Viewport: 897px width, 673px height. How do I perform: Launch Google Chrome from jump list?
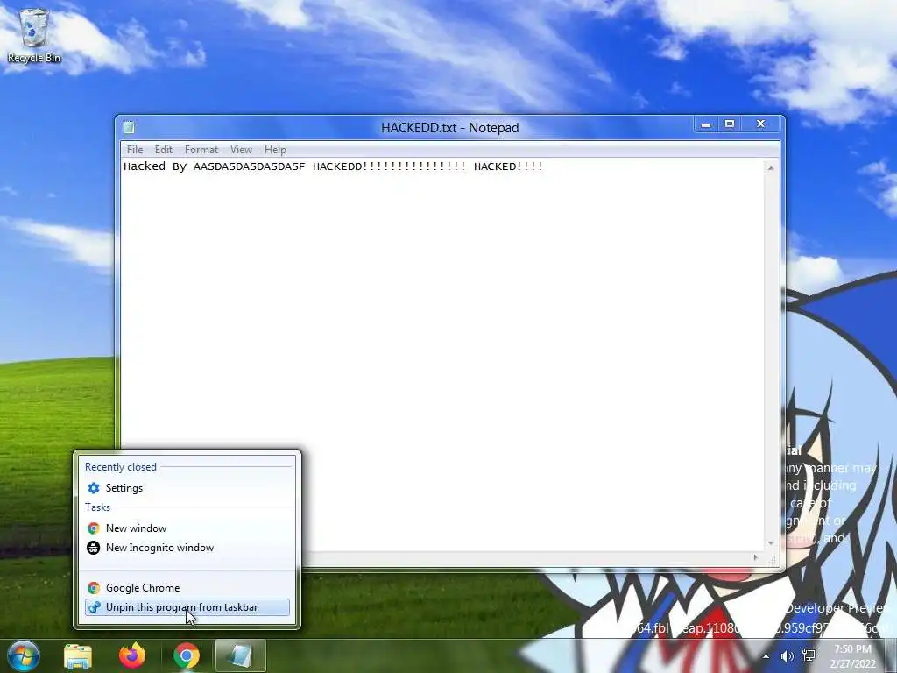(187, 588)
